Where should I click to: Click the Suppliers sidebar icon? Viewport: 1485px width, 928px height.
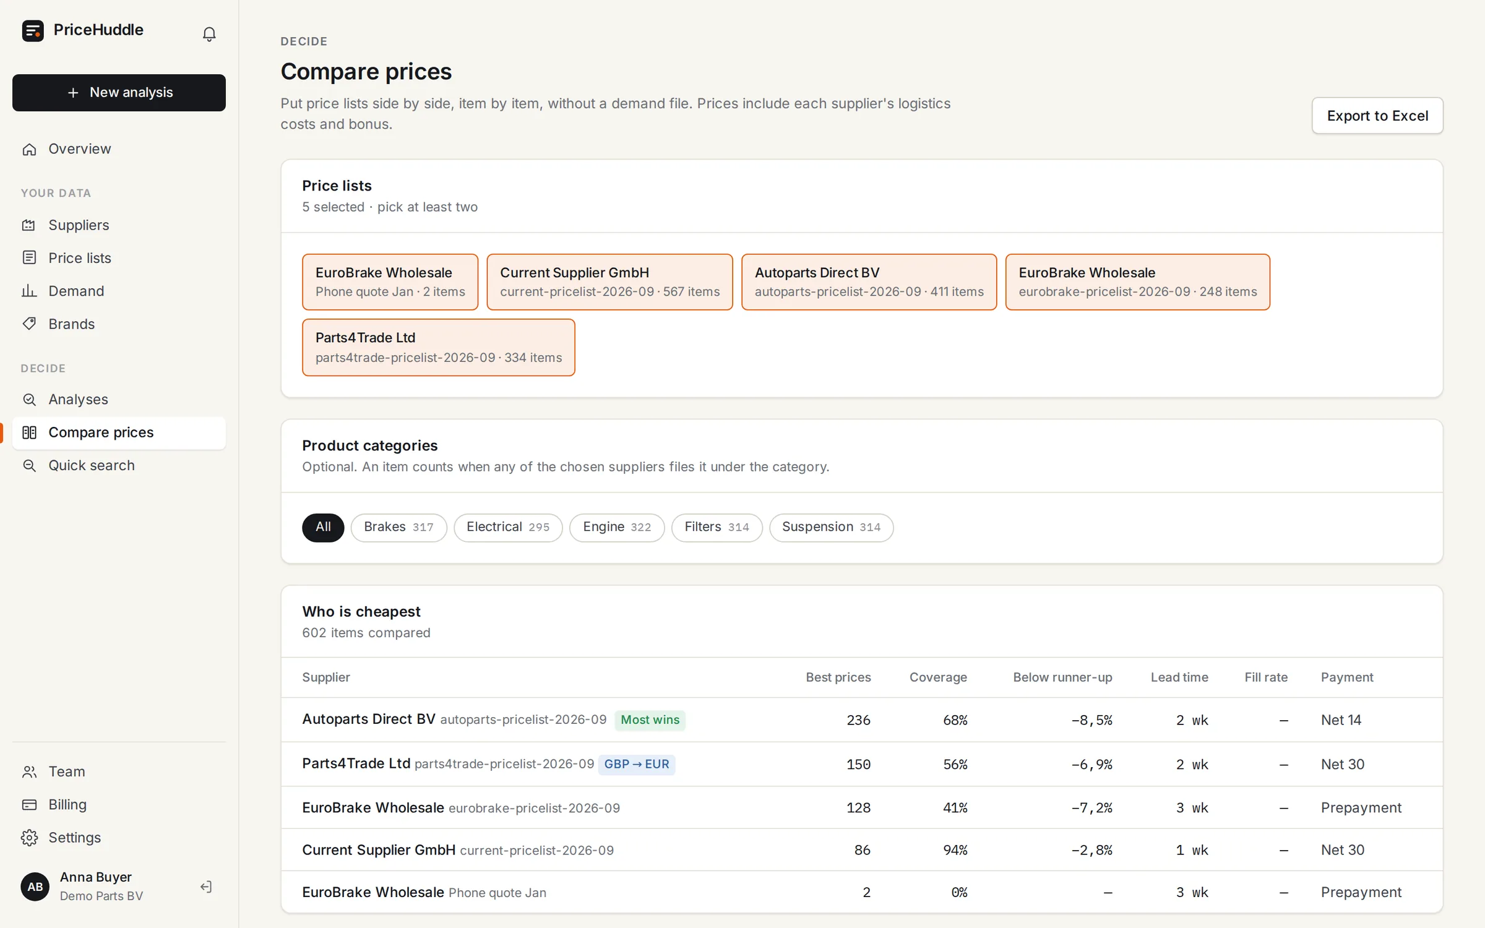(29, 225)
